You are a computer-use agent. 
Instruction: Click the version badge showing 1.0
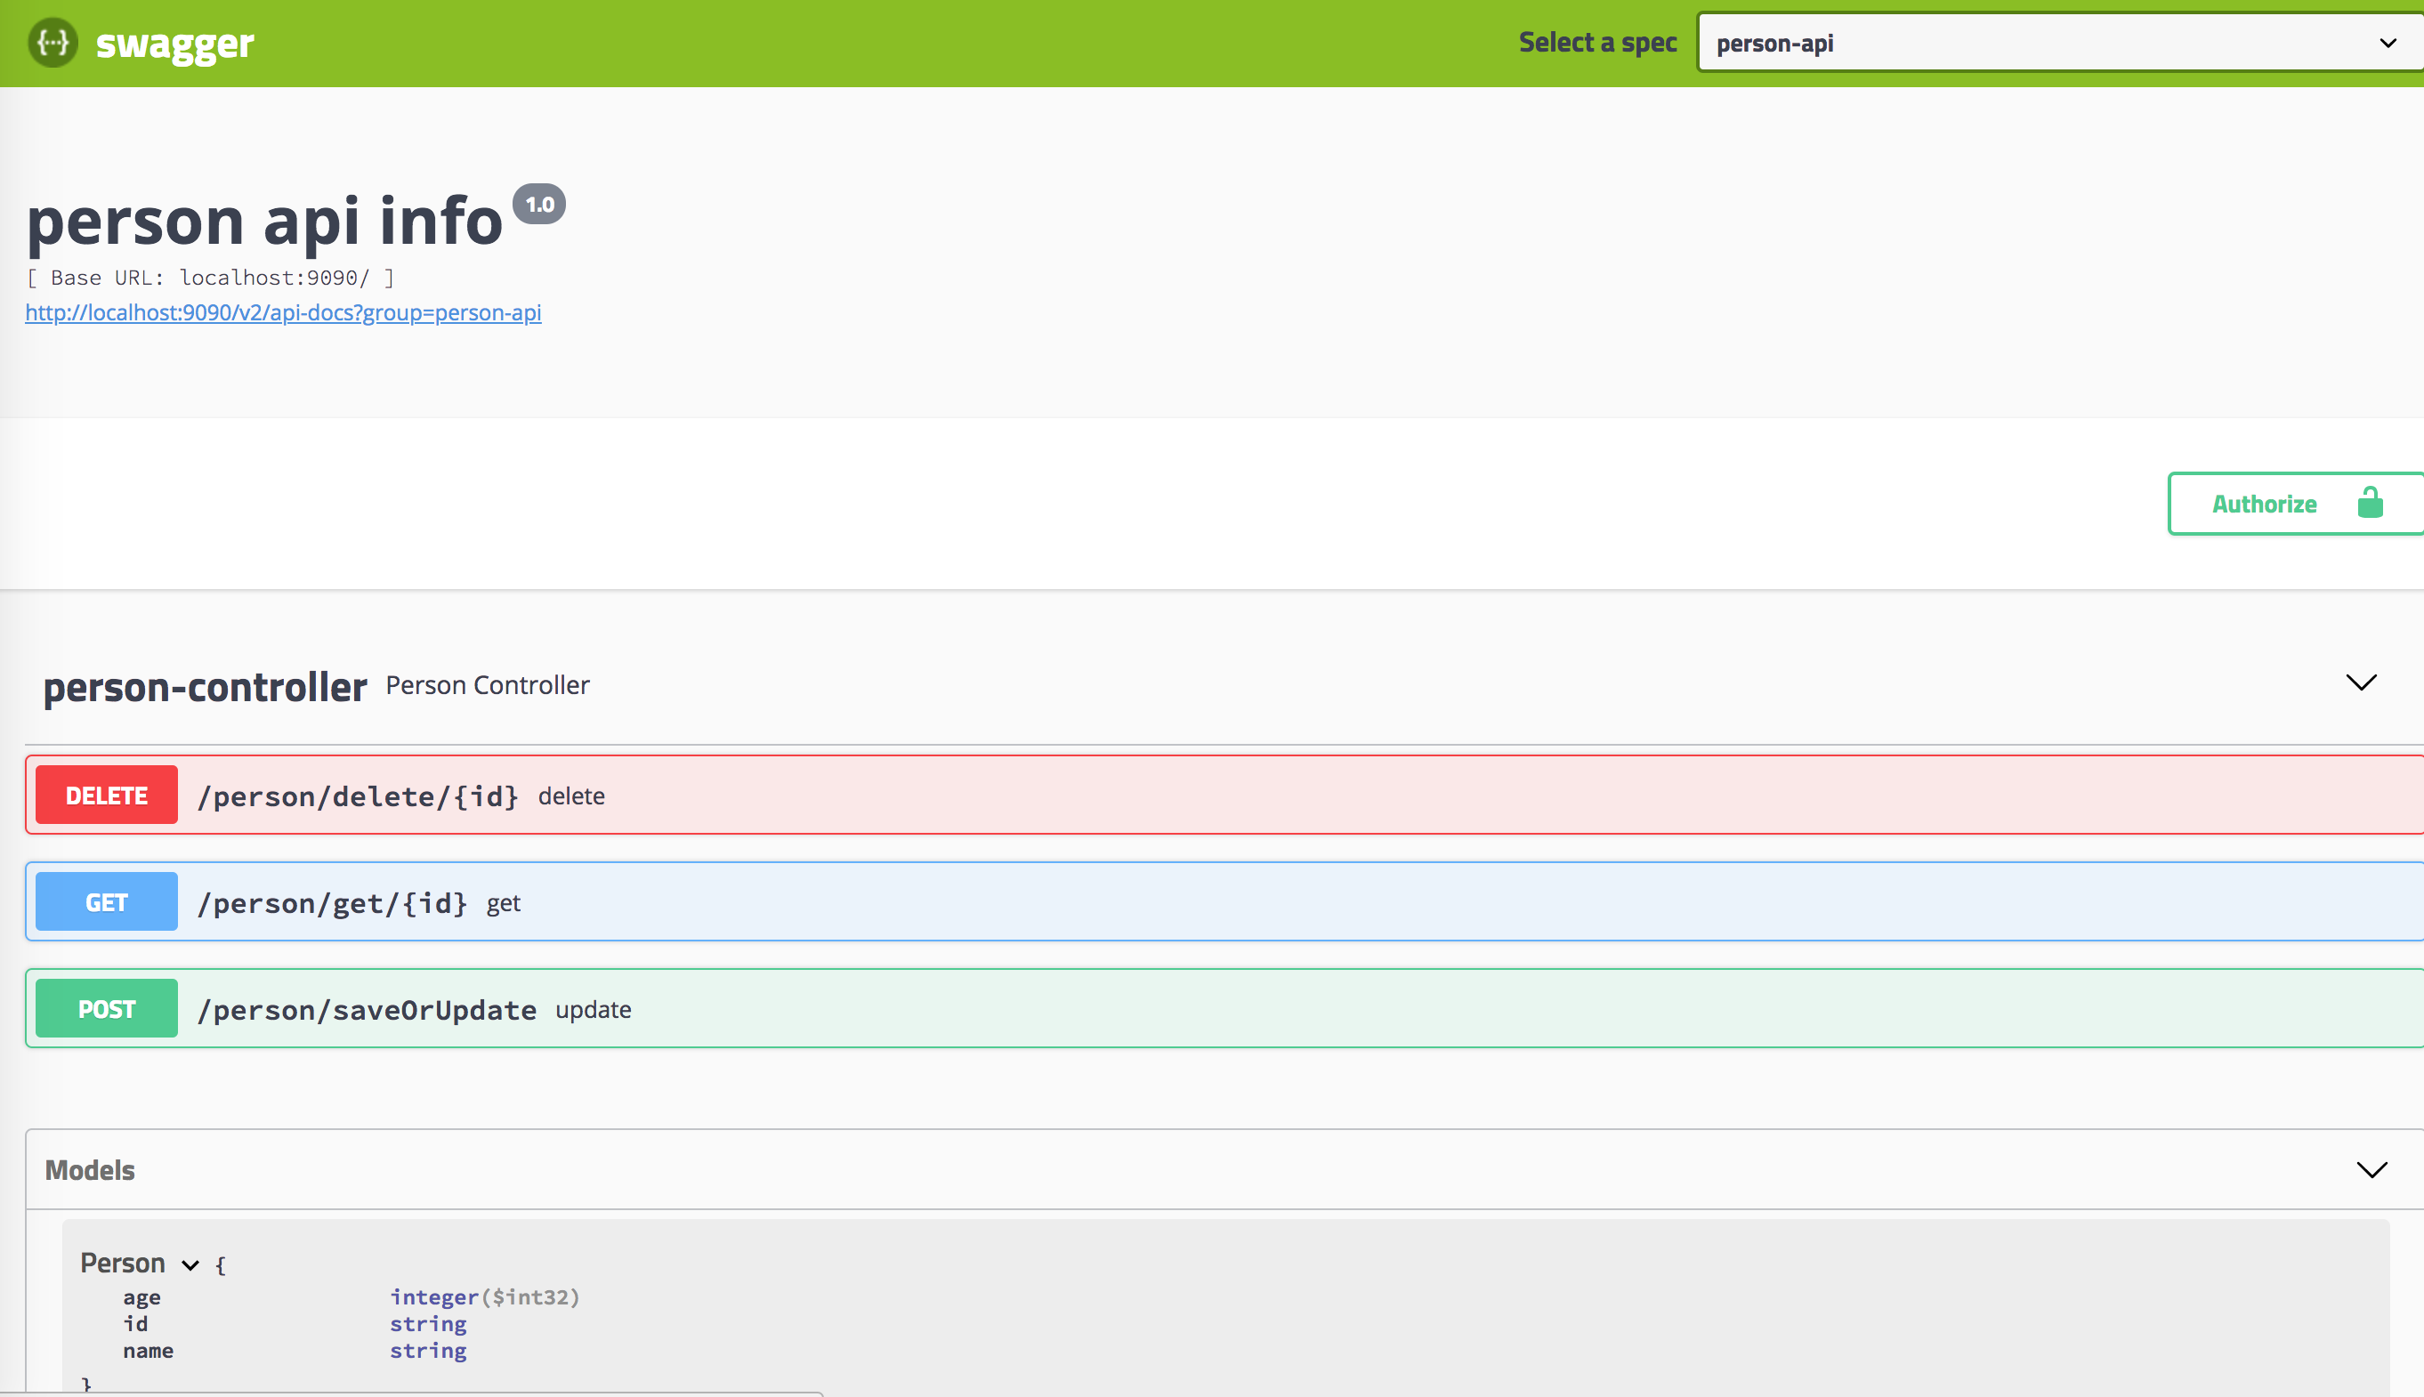(540, 203)
